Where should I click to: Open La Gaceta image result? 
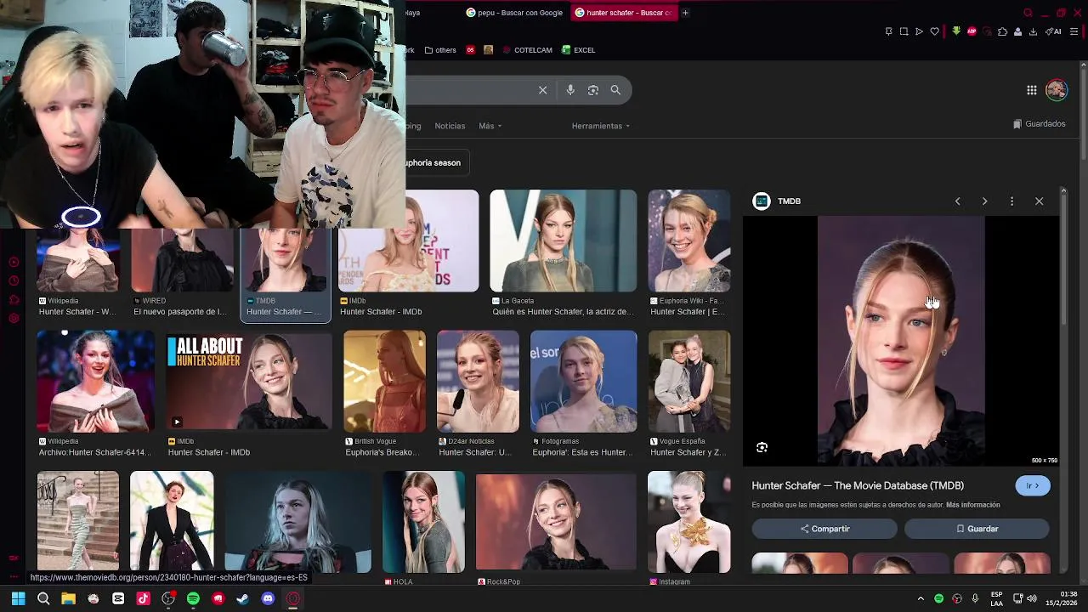563,241
